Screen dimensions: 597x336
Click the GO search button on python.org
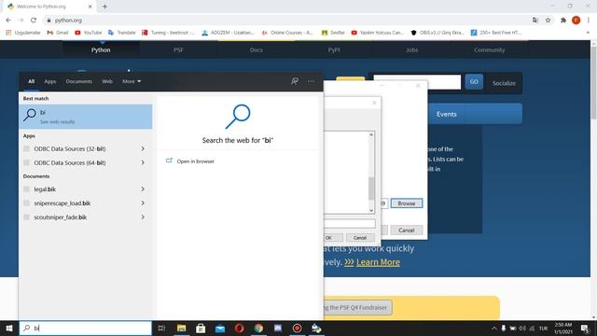point(474,81)
